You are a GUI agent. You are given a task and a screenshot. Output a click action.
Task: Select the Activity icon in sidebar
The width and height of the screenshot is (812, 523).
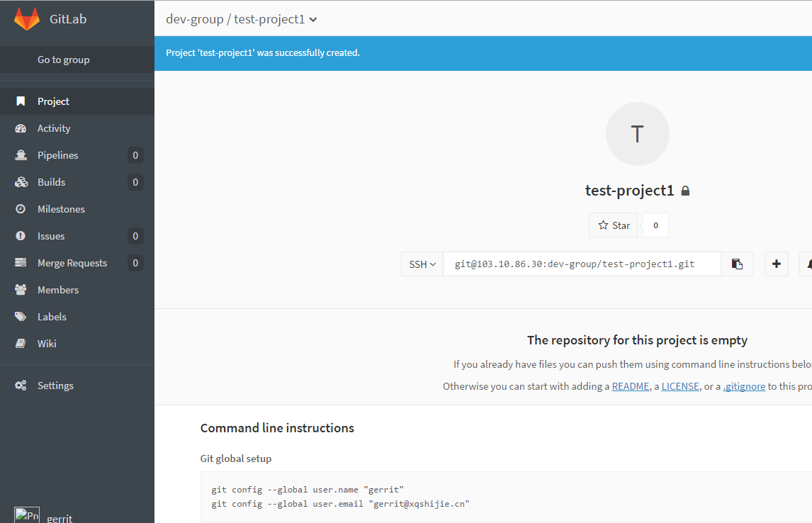pos(21,128)
